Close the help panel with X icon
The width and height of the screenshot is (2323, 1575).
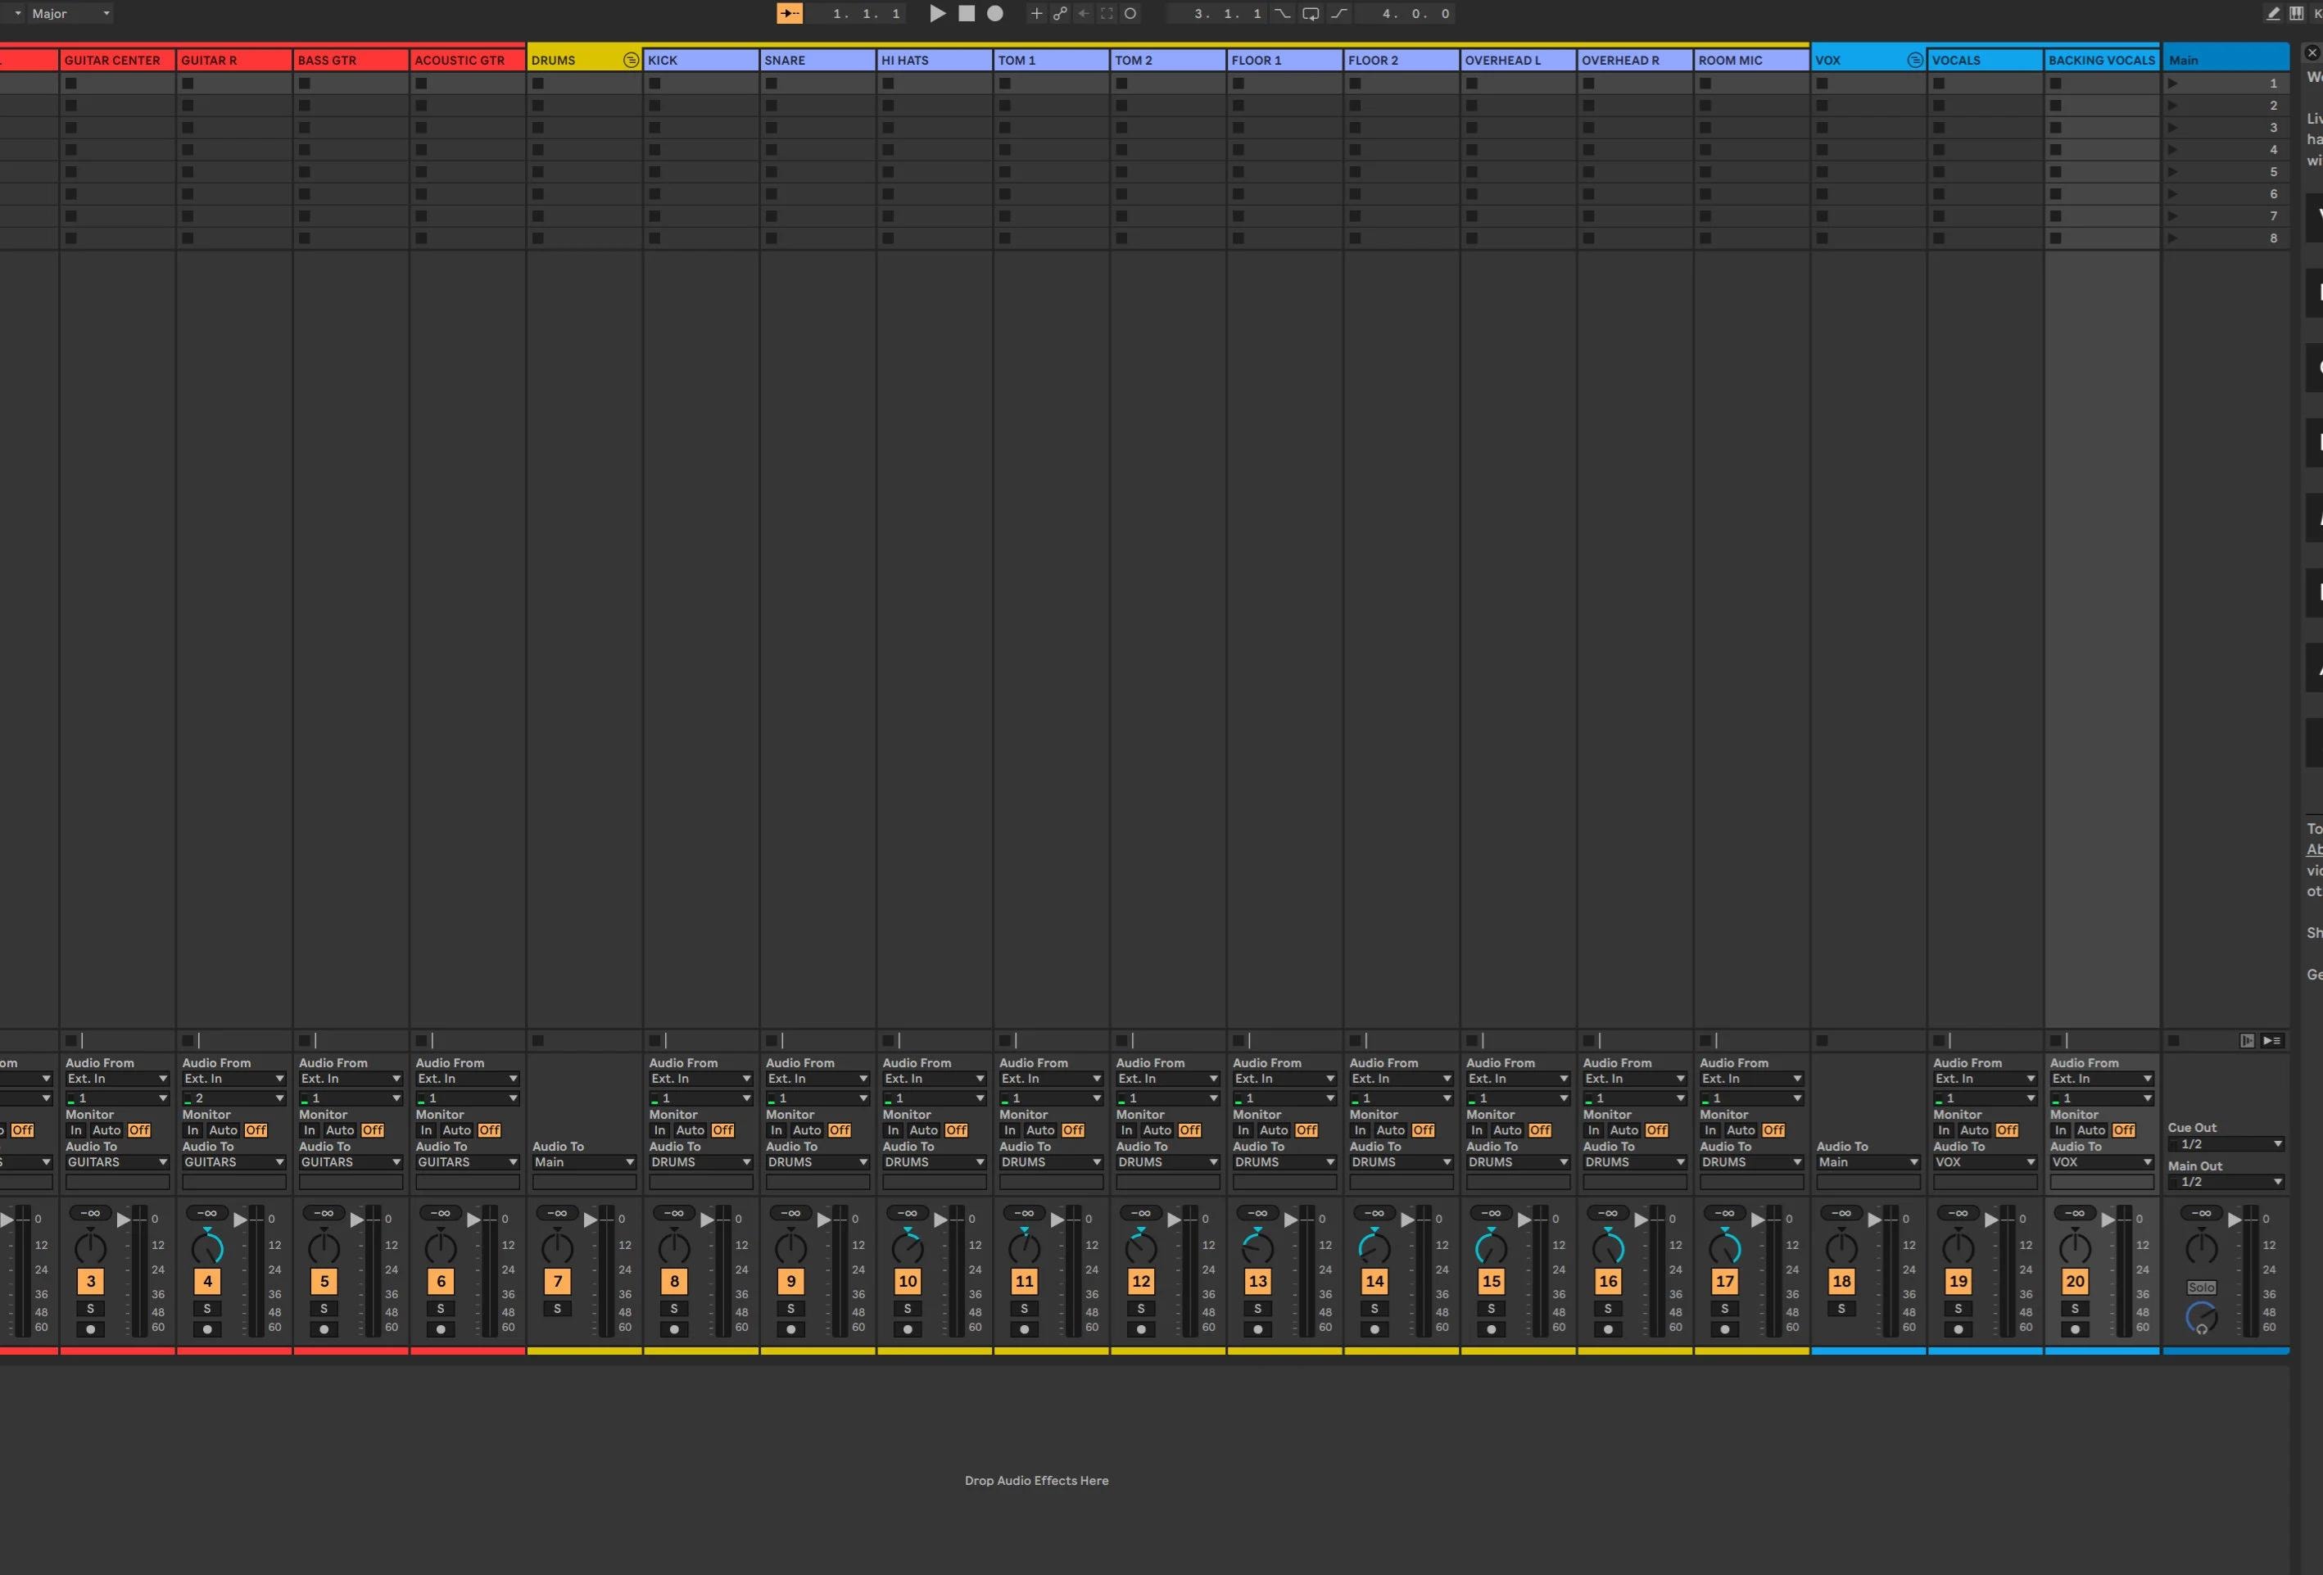[x=2312, y=53]
